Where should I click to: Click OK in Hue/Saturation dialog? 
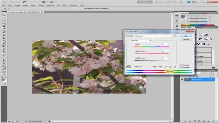coord(186,36)
